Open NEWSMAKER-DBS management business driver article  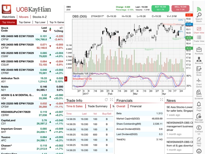(179, 128)
